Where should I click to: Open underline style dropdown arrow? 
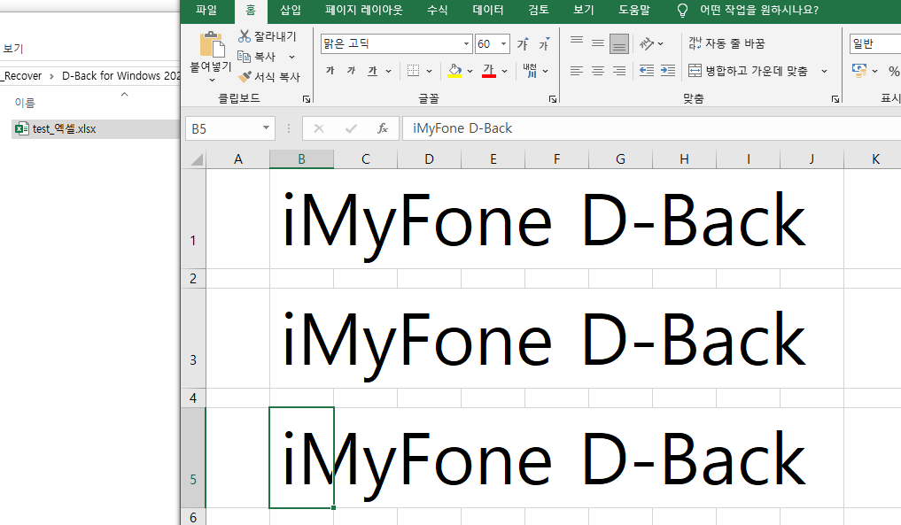(388, 71)
